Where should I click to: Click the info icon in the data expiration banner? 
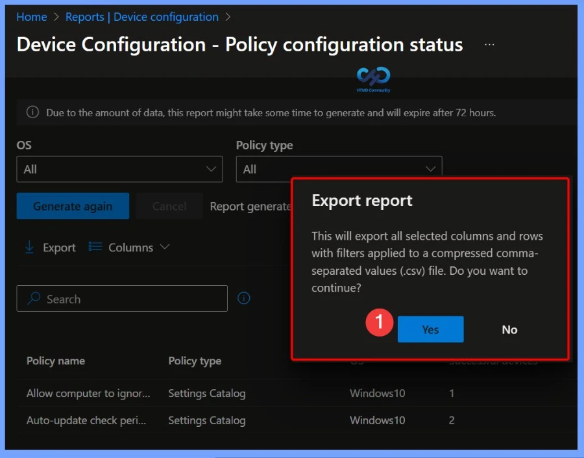(32, 112)
